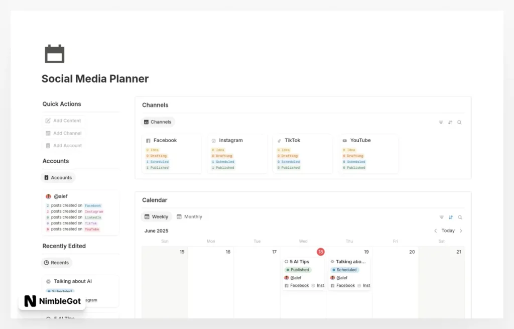Click the sort icon in the Calendar toolbar
514x329 pixels.
tap(450, 216)
